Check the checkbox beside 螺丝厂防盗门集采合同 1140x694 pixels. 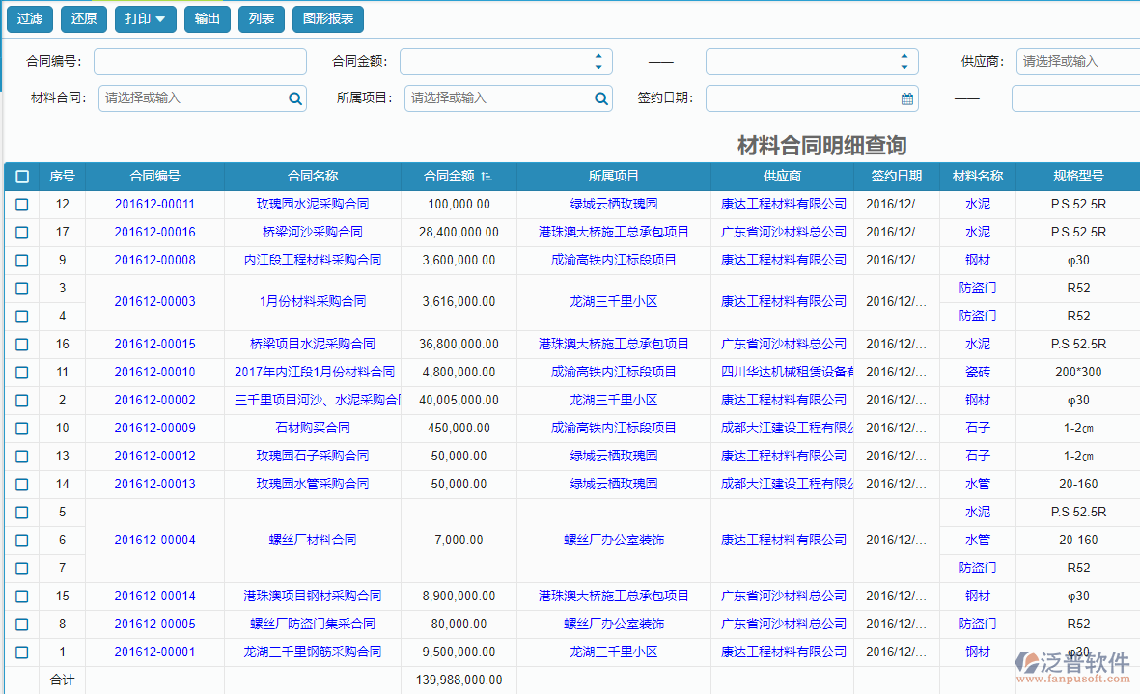(21, 624)
